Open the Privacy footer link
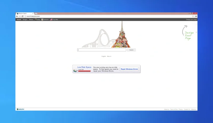 coord(181,109)
